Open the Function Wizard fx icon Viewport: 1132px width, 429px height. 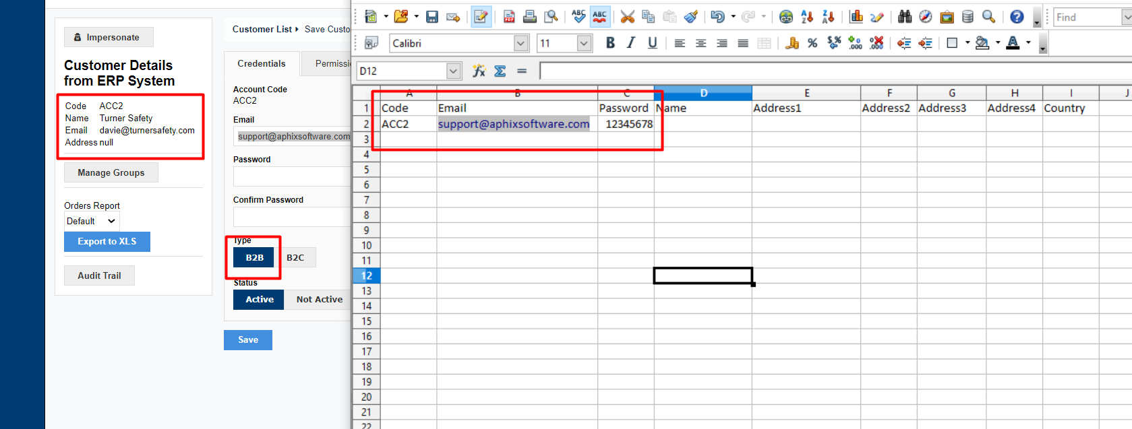coord(479,71)
